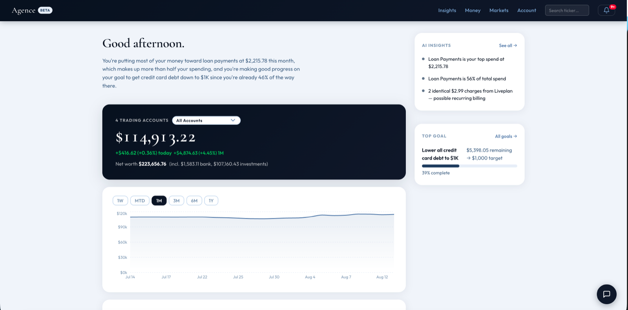Open the chat bubble button
The width and height of the screenshot is (628, 310).
[606, 294]
